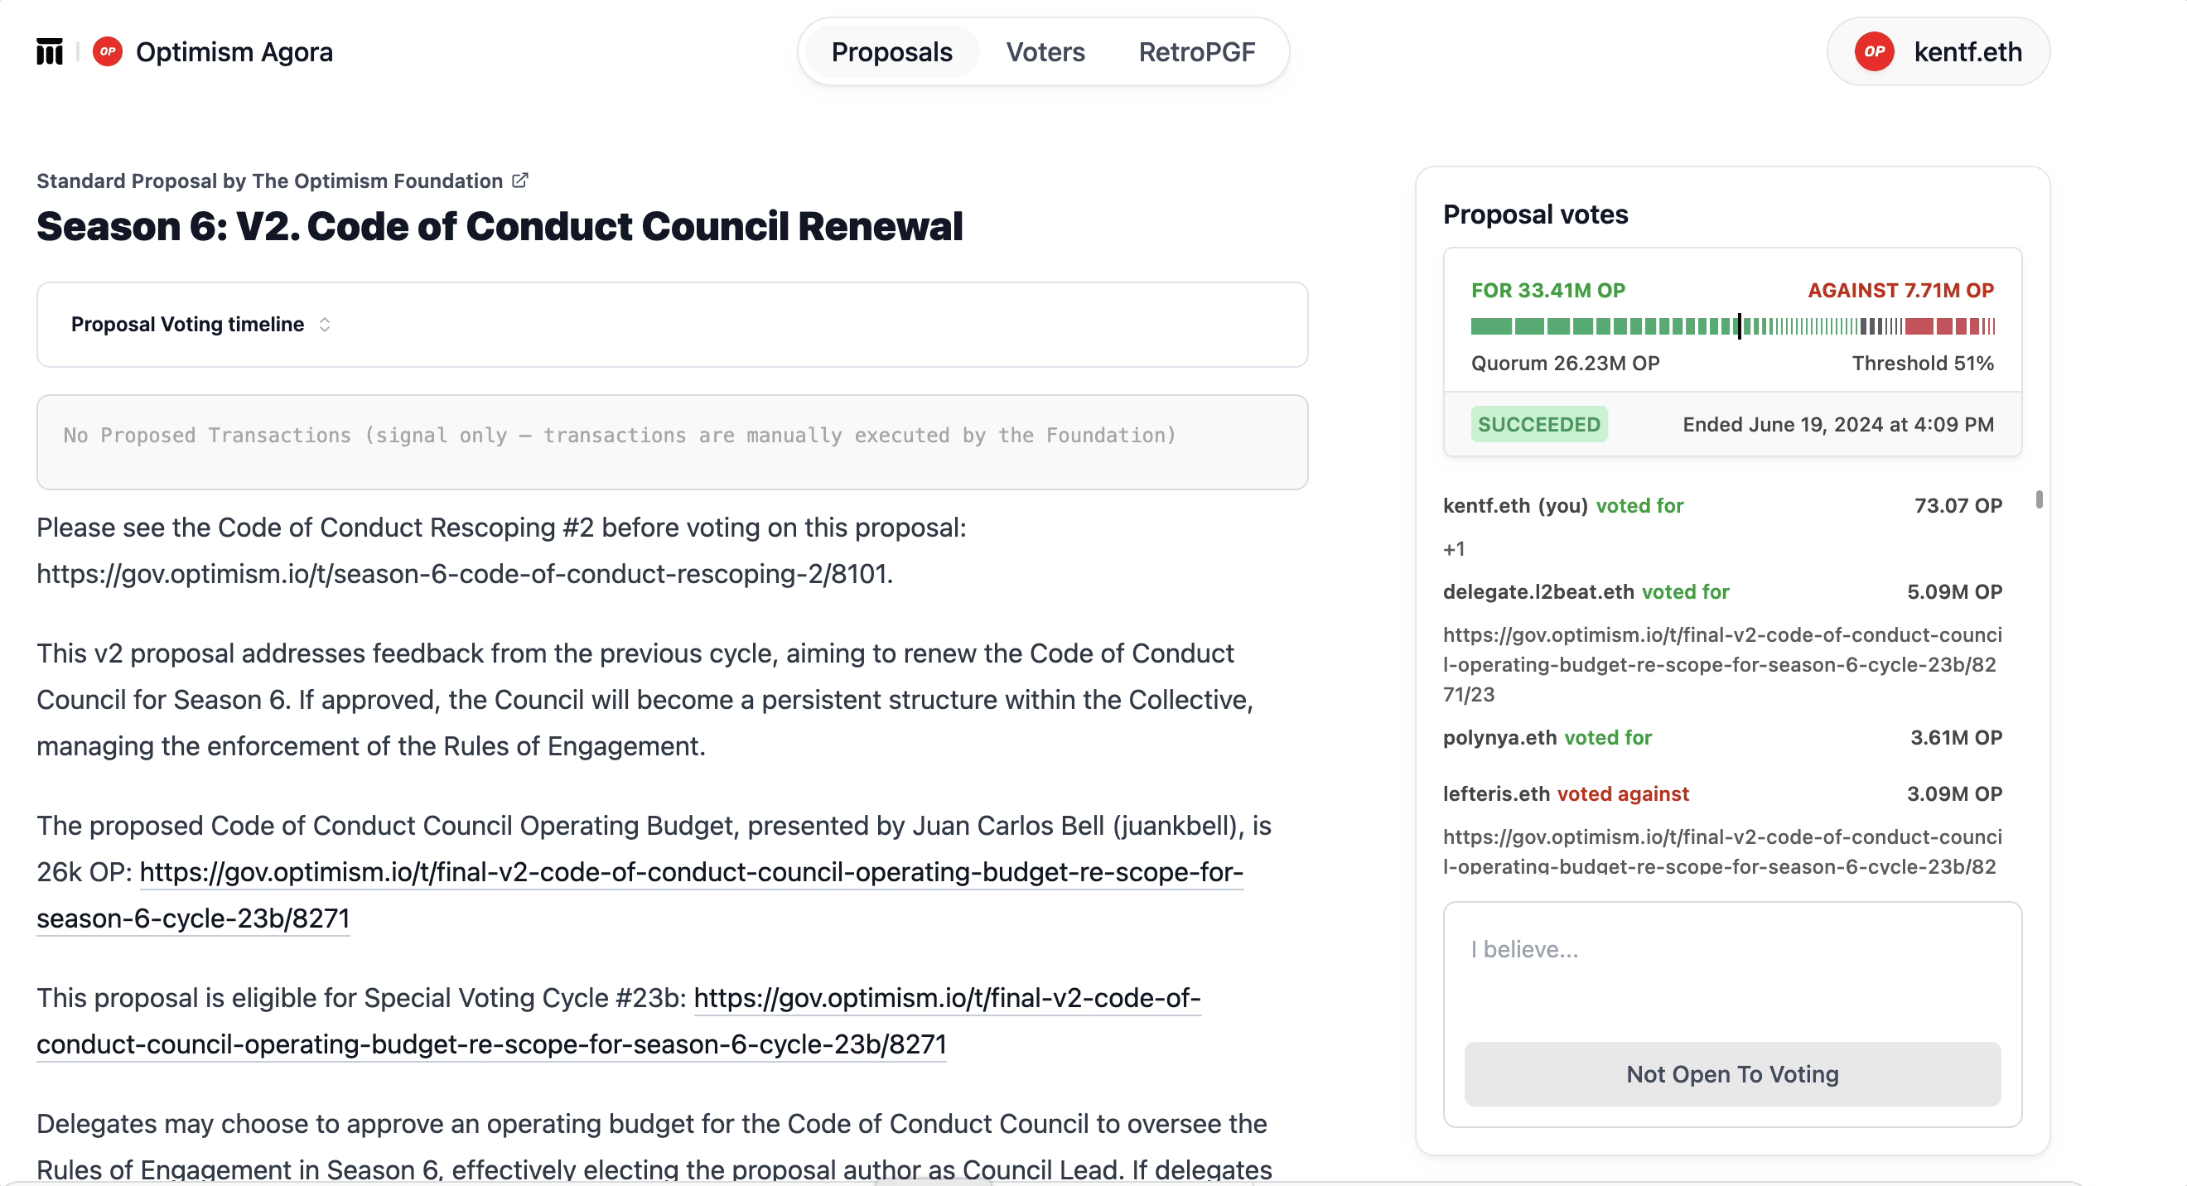
Task: Open the 26k OP operating budget link
Action: [640, 894]
